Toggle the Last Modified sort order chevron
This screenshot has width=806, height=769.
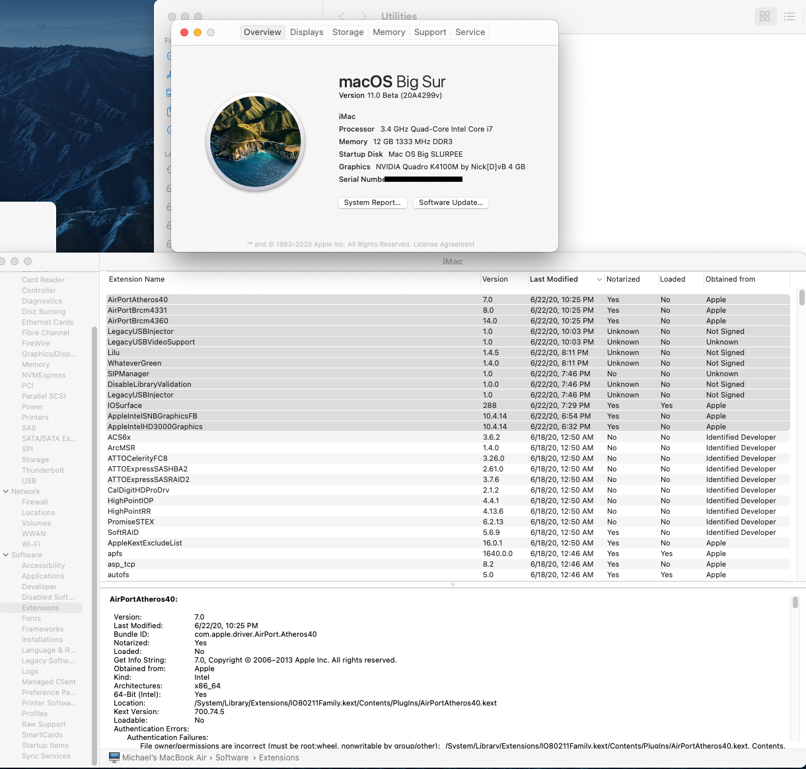click(x=599, y=280)
